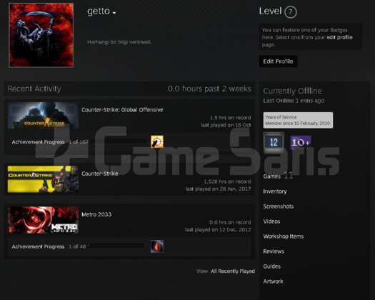The image size is (375, 300).
Task: Expand the getto username dropdown arrow
Action: (x=114, y=13)
